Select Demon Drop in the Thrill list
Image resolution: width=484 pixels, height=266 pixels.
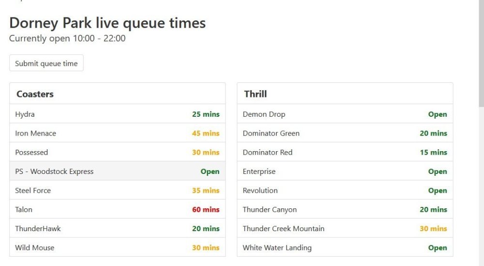tap(264, 114)
